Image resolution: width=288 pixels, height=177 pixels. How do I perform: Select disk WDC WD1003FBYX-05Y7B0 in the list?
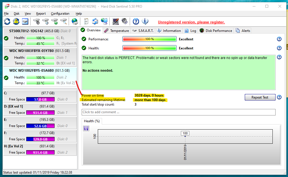(x=40, y=57)
